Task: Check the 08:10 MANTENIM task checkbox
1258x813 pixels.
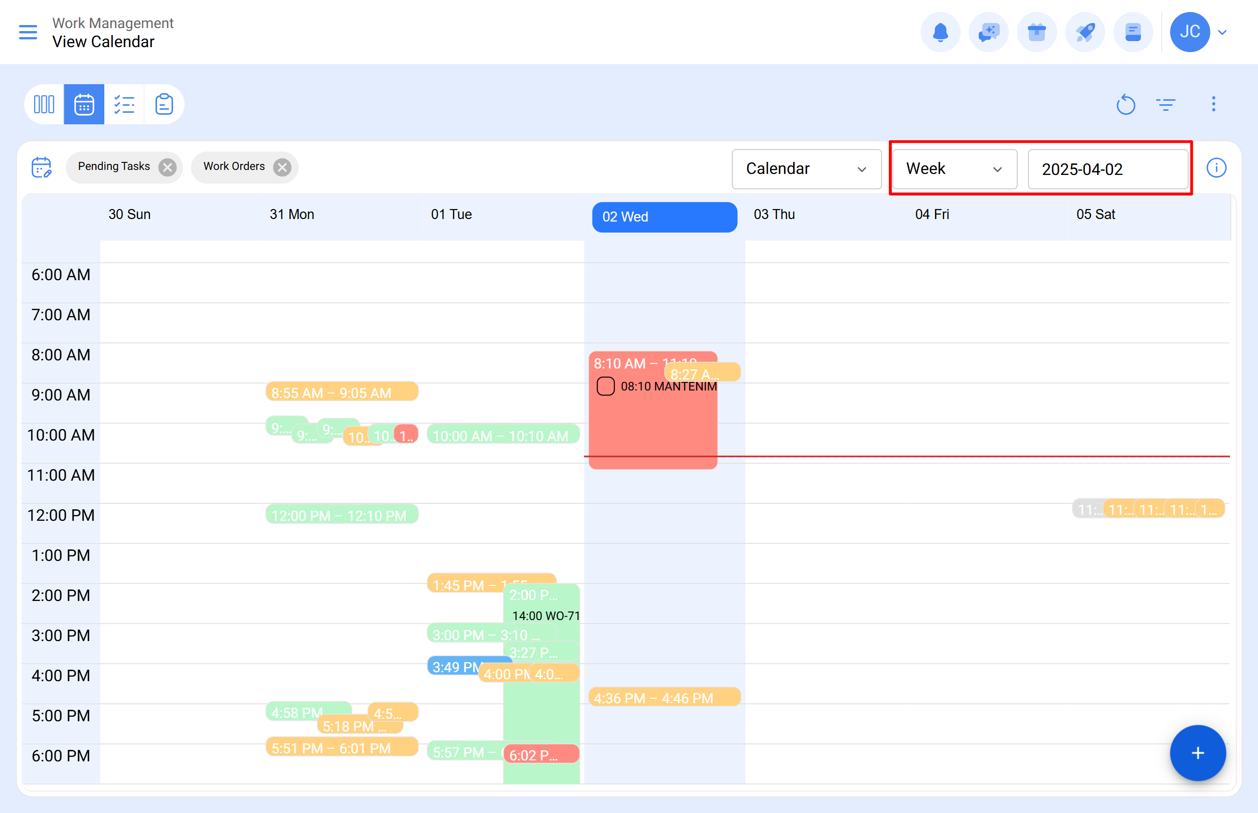Action: (605, 386)
